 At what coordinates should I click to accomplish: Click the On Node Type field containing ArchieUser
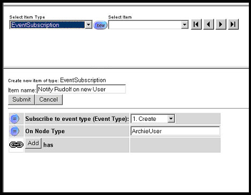(x=175, y=131)
